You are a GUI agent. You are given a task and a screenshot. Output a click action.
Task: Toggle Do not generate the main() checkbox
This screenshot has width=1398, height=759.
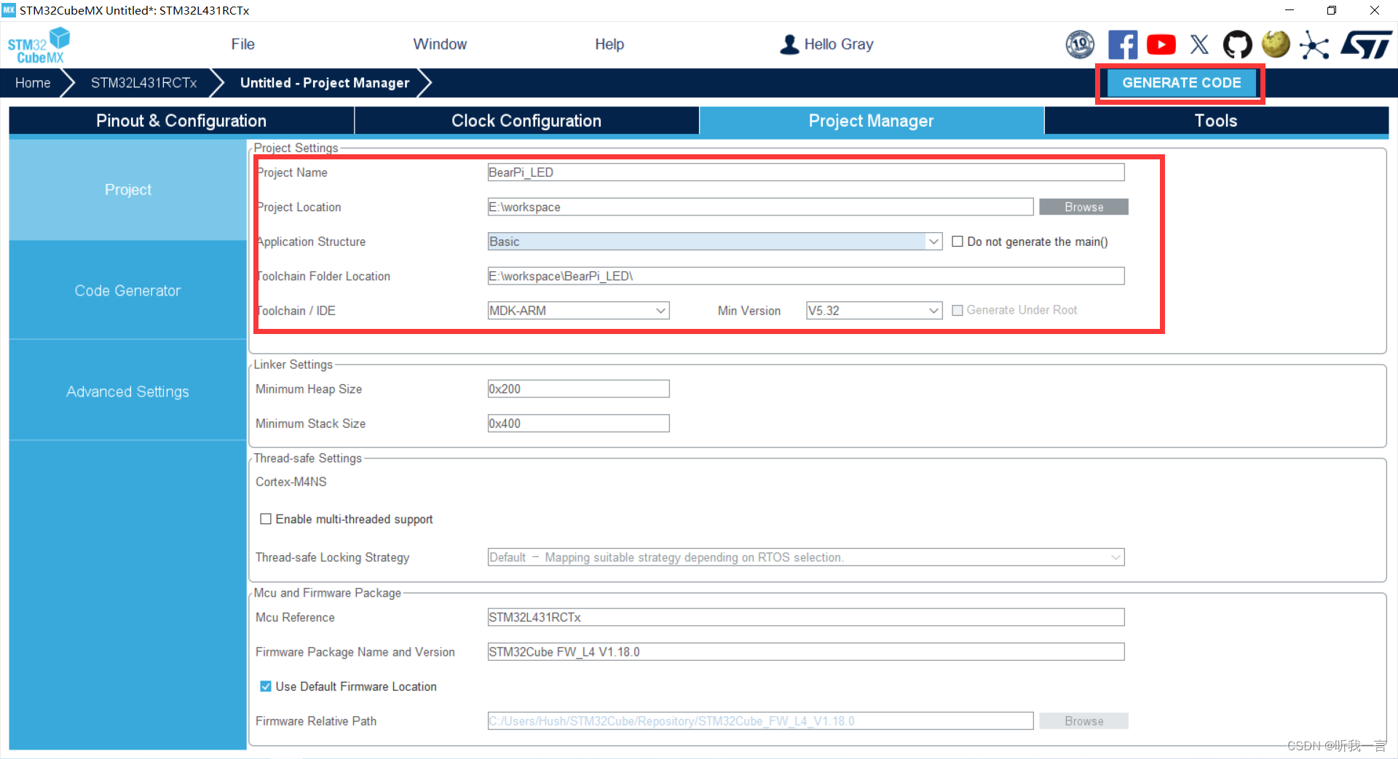coord(957,242)
